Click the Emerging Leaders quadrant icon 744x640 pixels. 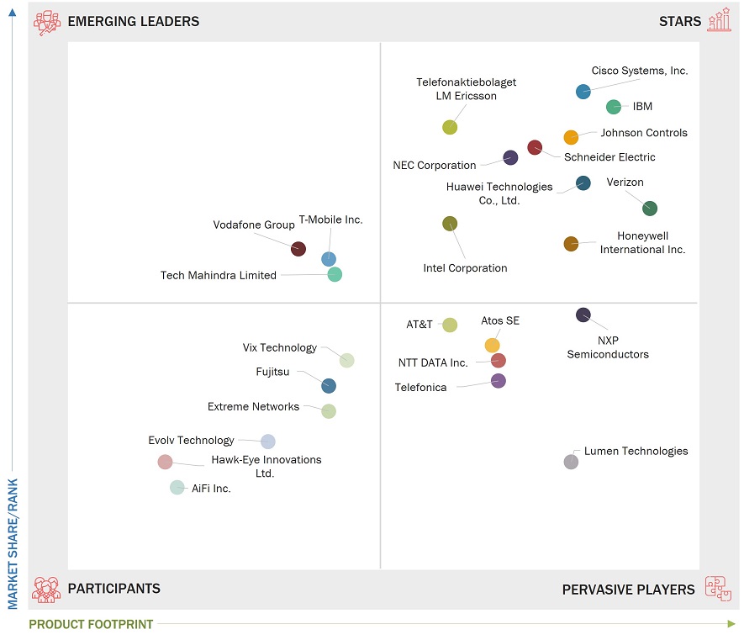(47, 22)
